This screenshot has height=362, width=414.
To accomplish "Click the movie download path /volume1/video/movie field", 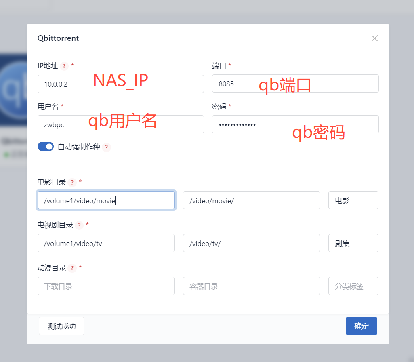I will pyautogui.click(x=106, y=200).
